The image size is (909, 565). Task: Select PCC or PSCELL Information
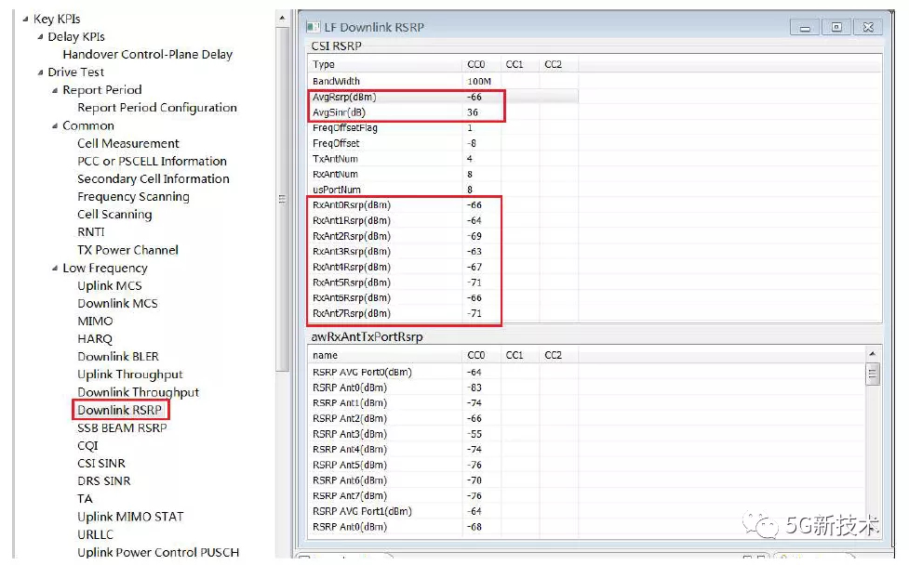point(152,162)
